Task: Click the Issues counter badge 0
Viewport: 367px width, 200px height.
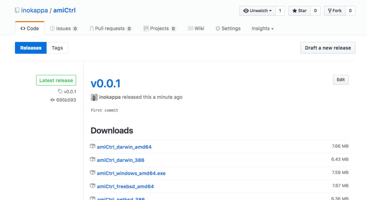Action: [75, 29]
